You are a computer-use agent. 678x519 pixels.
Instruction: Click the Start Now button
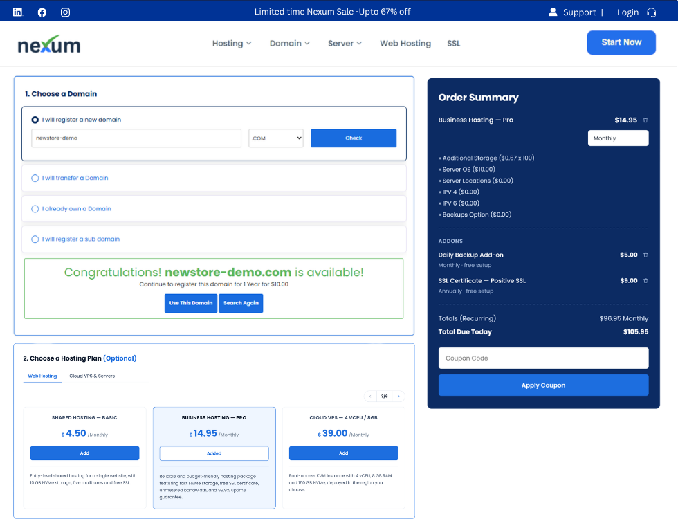tap(621, 42)
